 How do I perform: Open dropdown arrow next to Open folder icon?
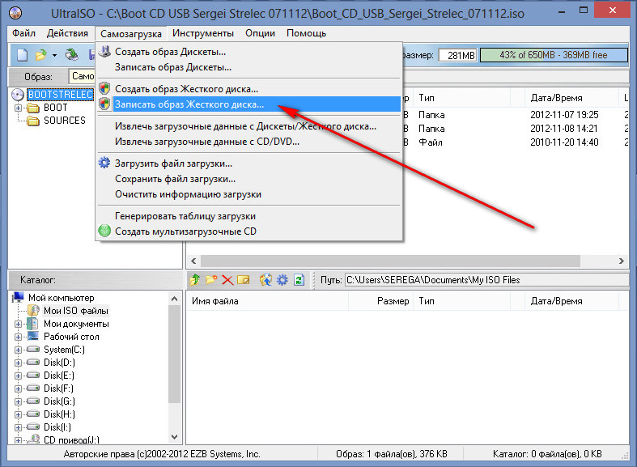(54, 55)
